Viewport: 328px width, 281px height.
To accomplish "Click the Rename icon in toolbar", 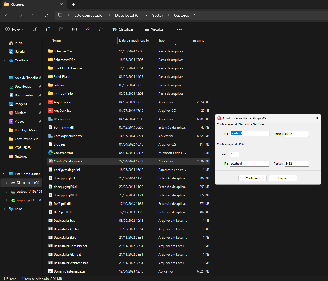I will tap(74, 29).
